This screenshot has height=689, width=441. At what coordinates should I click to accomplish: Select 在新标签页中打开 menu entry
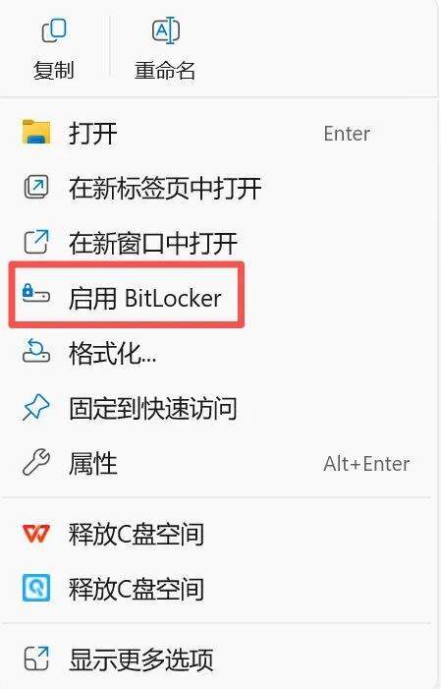tap(220, 188)
